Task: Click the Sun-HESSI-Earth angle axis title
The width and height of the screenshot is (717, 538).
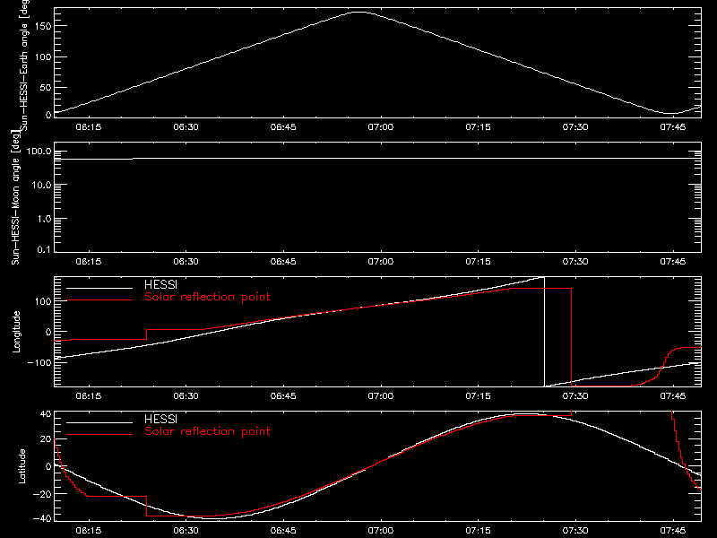Action: pyautogui.click(x=24, y=65)
